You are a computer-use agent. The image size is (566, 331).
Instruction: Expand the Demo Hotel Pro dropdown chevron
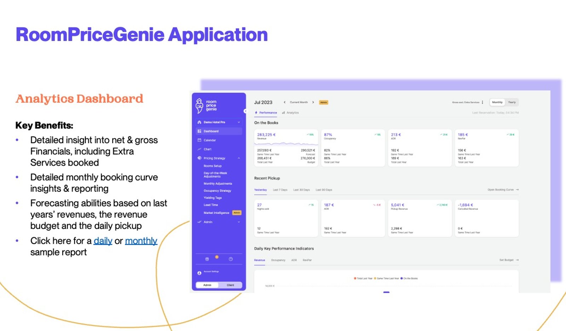[239, 122]
